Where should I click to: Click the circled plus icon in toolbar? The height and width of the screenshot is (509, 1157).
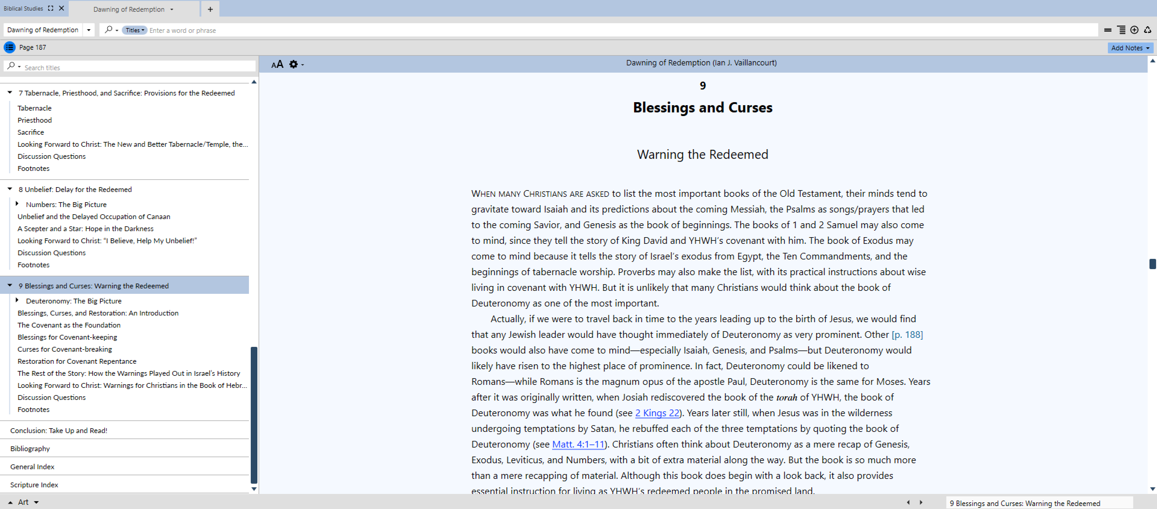click(1134, 30)
